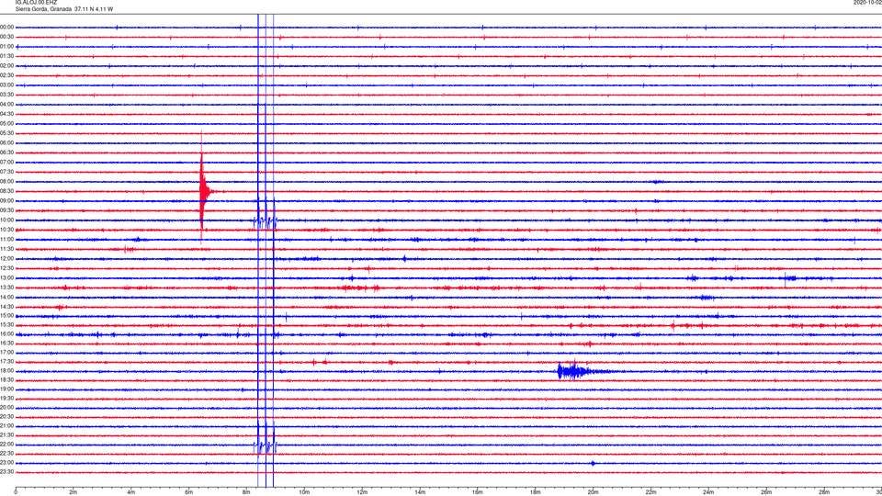Click the 22m axis tick label
The height and width of the screenshot is (496, 882).
pyautogui.click(x=650, y=492)
